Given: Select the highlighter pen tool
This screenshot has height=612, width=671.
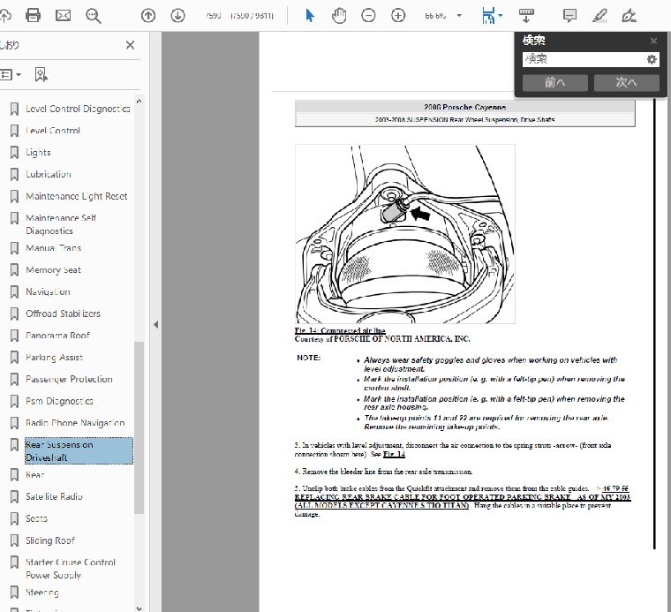Looking at the screenshot, I should tap(599, 15).
